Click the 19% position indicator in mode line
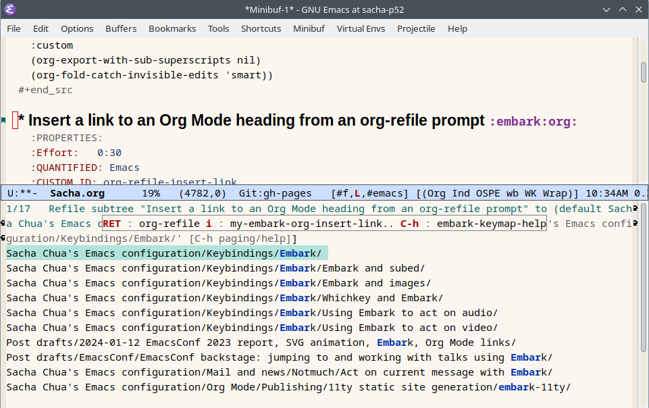Screen dimensions: 649x408 [x=151, y=193]
